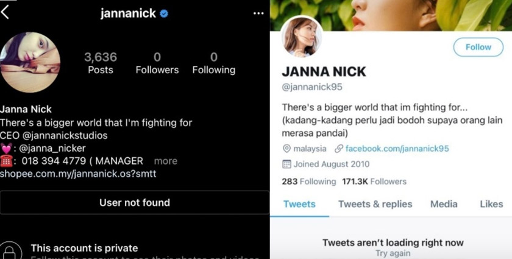The height and width of the screenshot is (259, 512).
Task: Switch to the Tweets tab
Action: (x=300, y=204)
